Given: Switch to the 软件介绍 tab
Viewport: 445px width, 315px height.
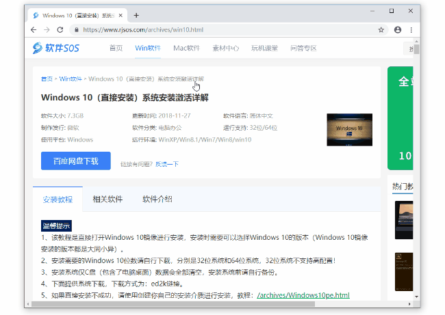Looking at the screenshot, I should pos(157,199).
